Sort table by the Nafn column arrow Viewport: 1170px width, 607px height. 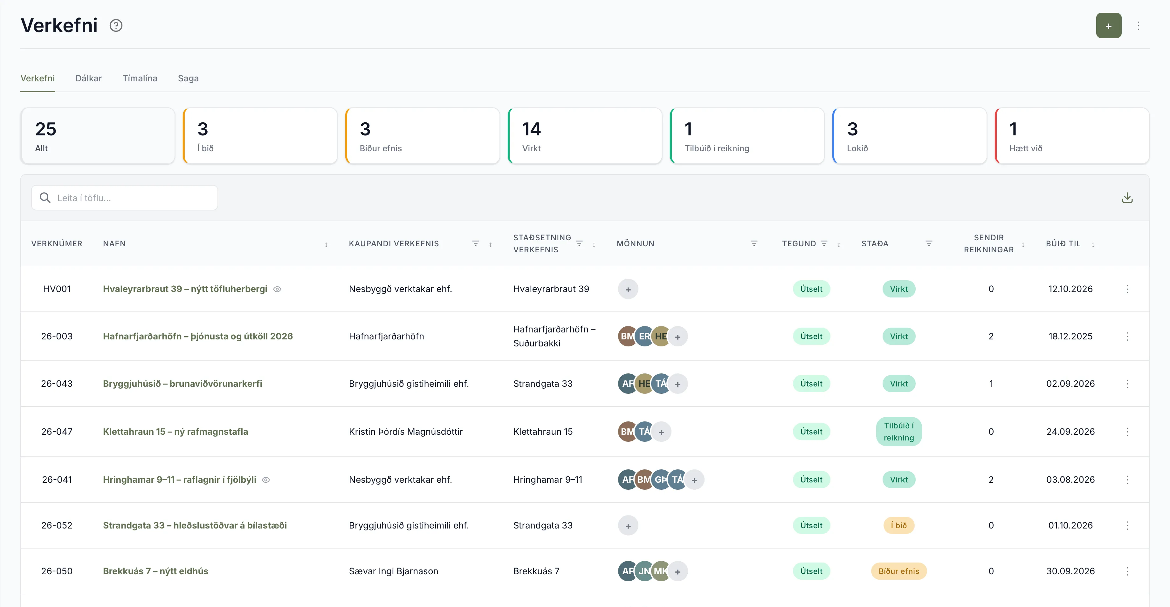tap(326, 244)
